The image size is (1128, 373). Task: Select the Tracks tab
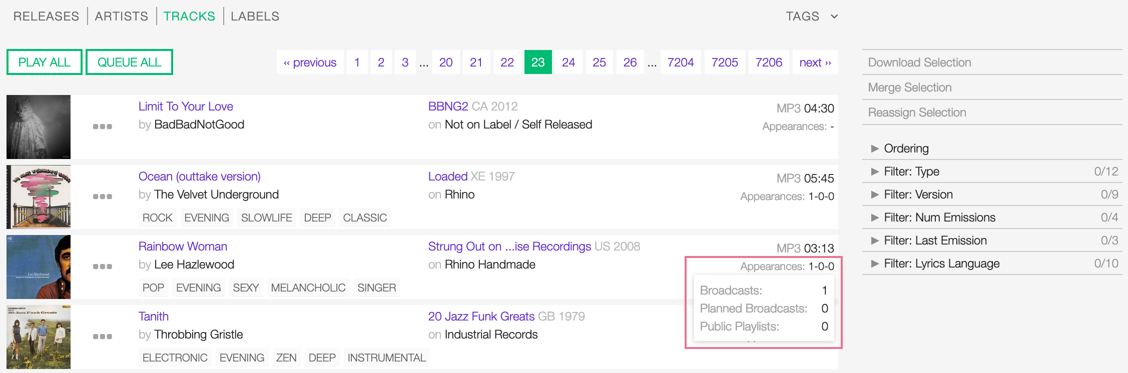coord(189,16)
